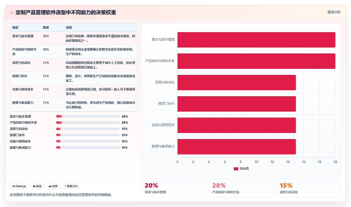Click the 实施与使用成本 y-axis label in chart
The width and height of the screenshot is (351, 207).
(163, 125)
